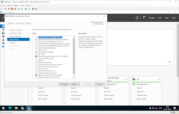Go to the Before You Begin step

[16, 30]
